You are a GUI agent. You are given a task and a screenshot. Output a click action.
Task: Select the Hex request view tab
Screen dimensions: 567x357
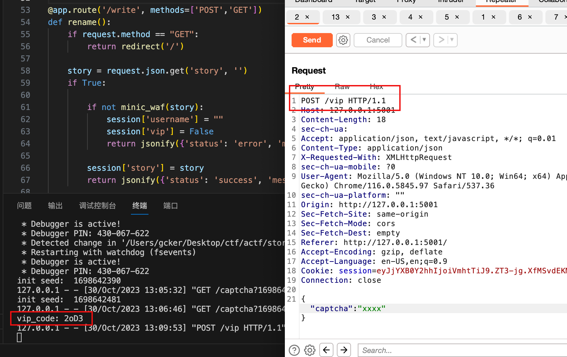[x=376, y=87]
